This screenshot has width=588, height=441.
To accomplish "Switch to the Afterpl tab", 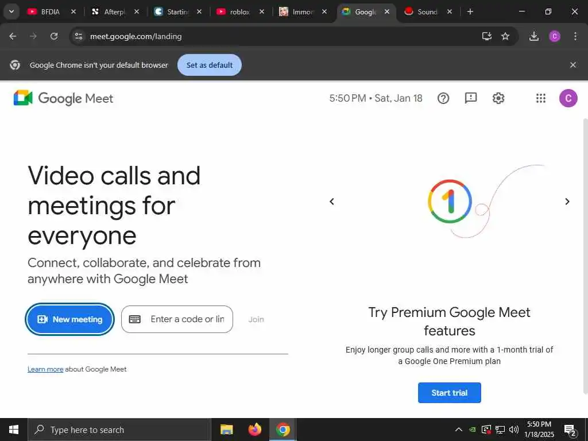I will (114, 11).
